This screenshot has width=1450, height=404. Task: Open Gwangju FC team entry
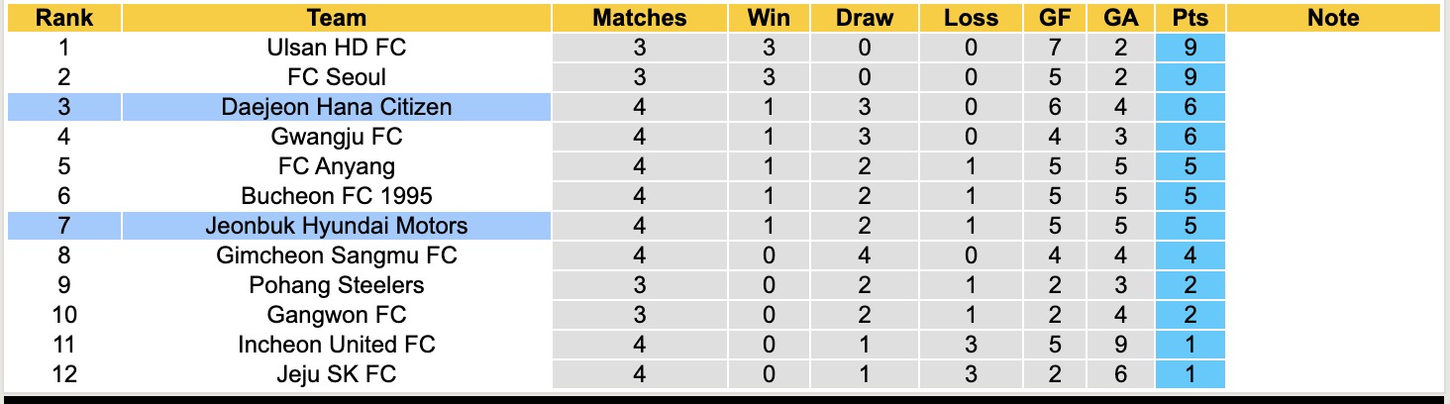pos(337,137)
